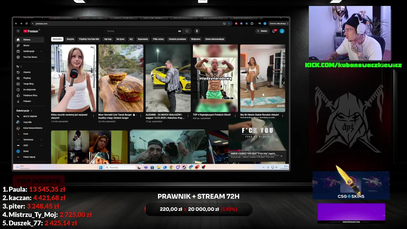Open more options for 'Który rocznik' short
The width and height of the screenshot is (407, 229).
pos(93,116)
